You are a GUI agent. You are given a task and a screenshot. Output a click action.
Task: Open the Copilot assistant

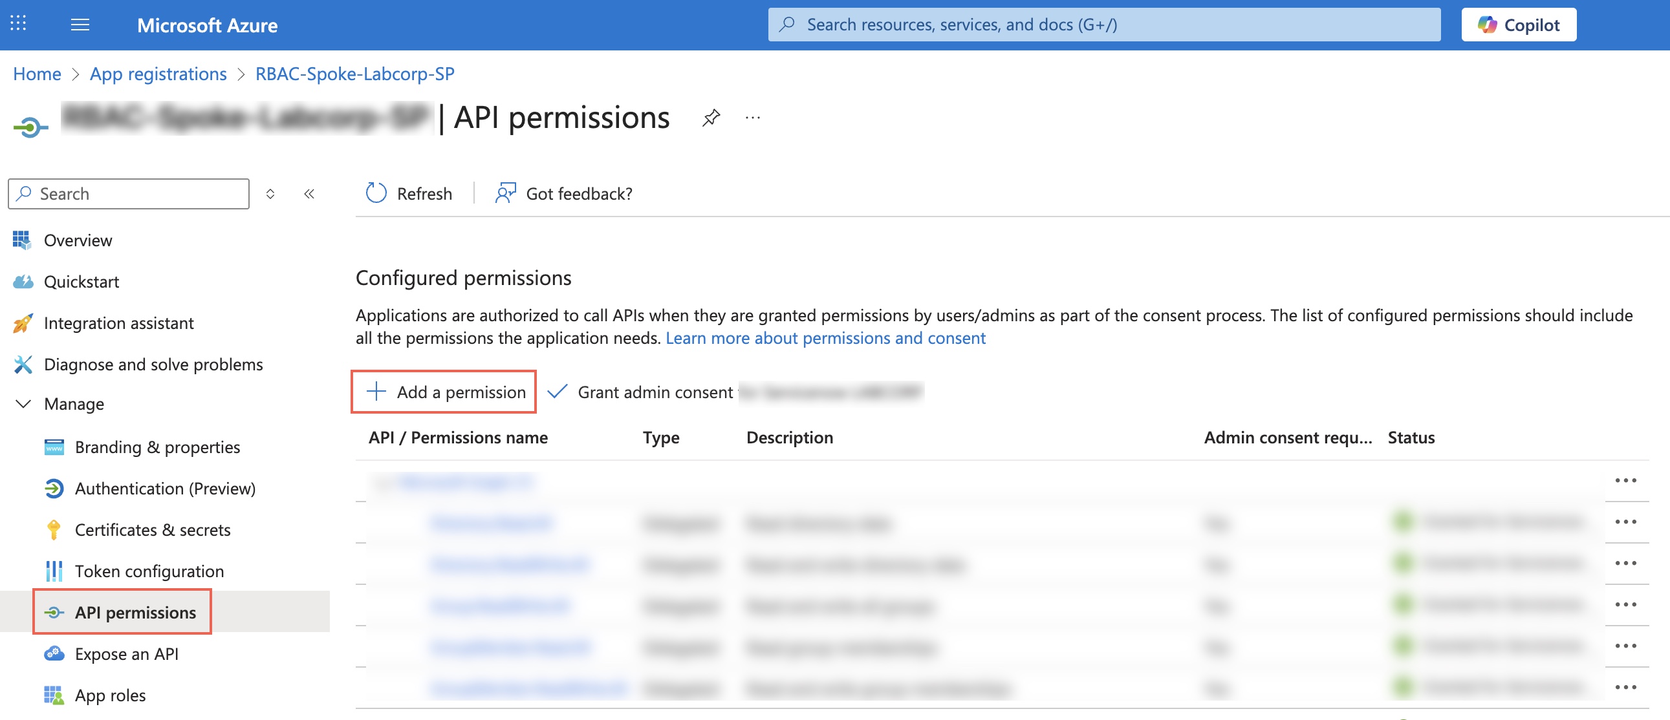[x=1518, y=25]
